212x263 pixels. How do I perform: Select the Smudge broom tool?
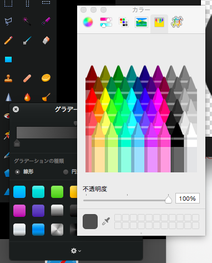[46, 97]
